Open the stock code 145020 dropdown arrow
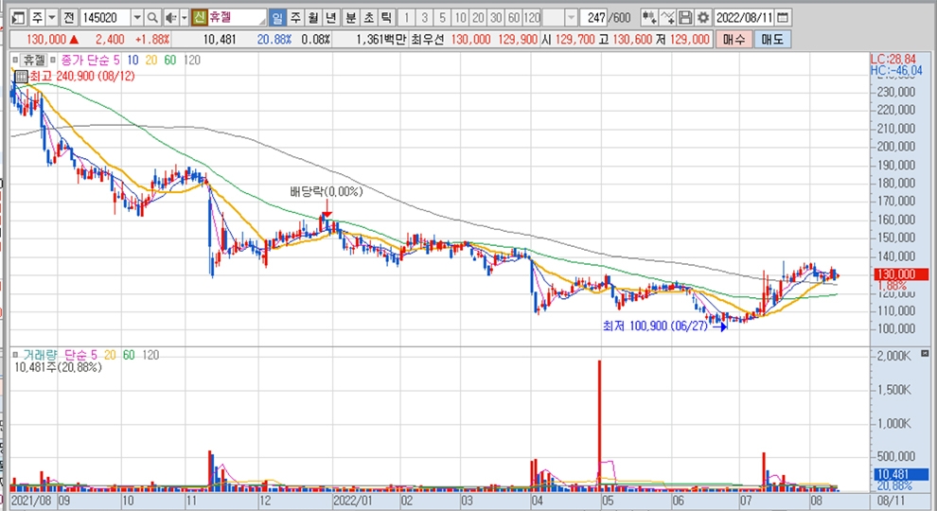 click(136, 18)
